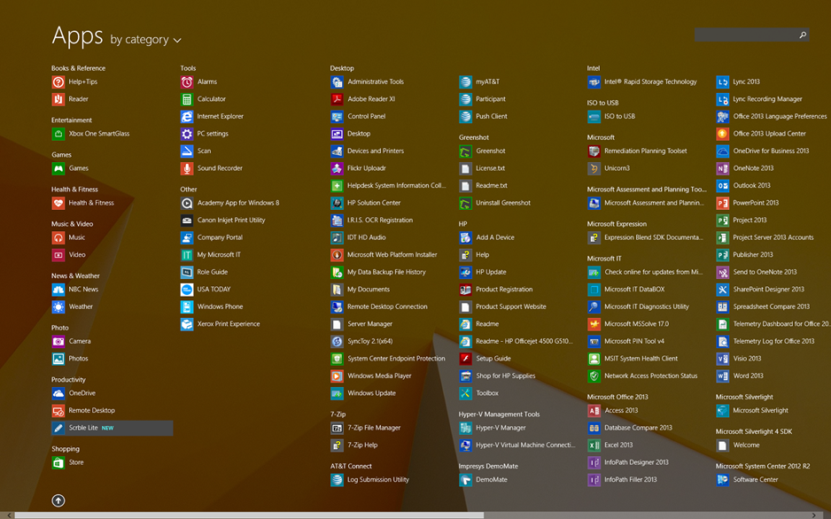Open the Alarms app icon
This screenshot has height=519, width=831.
point(187,82)
